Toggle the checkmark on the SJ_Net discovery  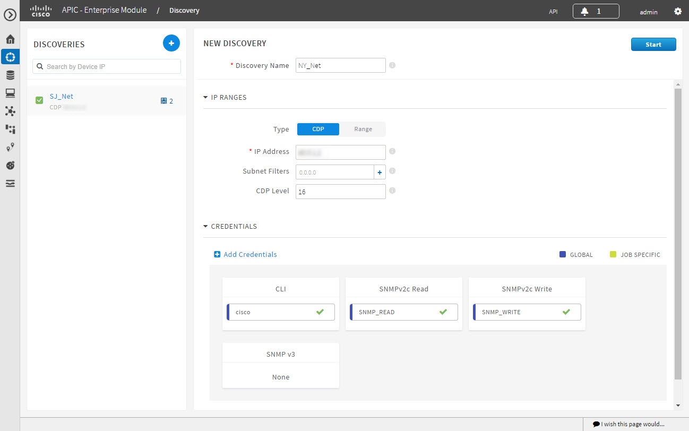(x=39, y=100)
